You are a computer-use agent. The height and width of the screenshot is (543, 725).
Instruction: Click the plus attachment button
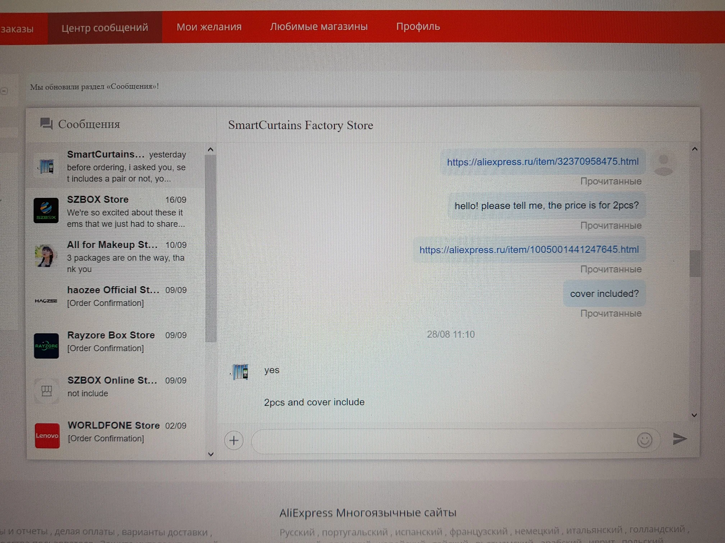tap(234, 440)
